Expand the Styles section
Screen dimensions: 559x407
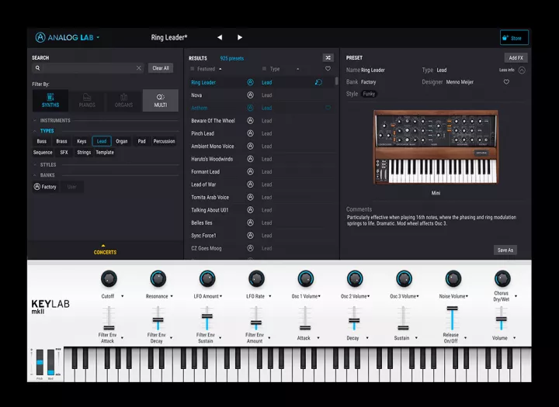click(48, 164)
